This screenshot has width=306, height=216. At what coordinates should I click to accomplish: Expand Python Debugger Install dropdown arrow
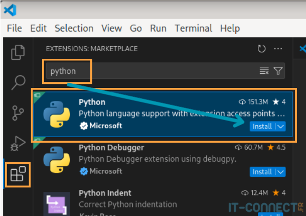pos(280,172)
